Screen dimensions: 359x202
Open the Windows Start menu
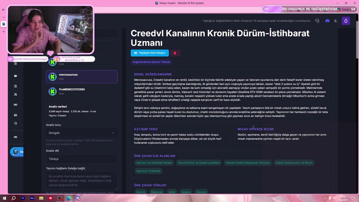coord(4,198)
